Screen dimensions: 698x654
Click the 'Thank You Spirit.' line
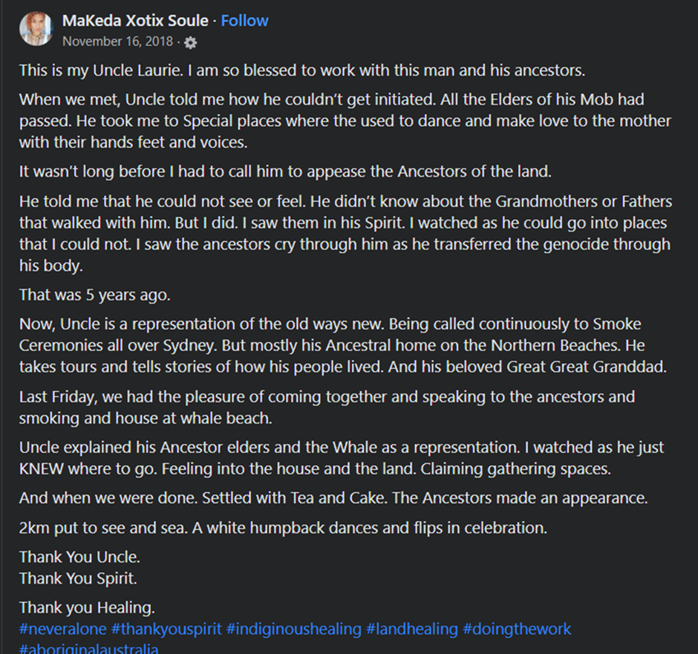click(x=78, y=578)
